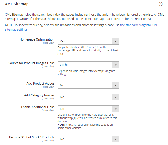Open the standard Magento XML sitemap settings link
Viewport: 168px width, 145px height.
(x=139, y=25)
